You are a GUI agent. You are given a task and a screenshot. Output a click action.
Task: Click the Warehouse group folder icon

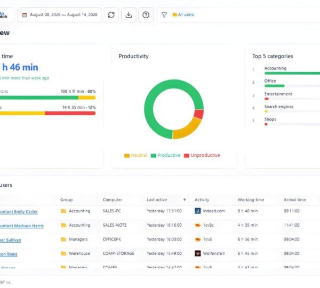[x=63, y=253]
